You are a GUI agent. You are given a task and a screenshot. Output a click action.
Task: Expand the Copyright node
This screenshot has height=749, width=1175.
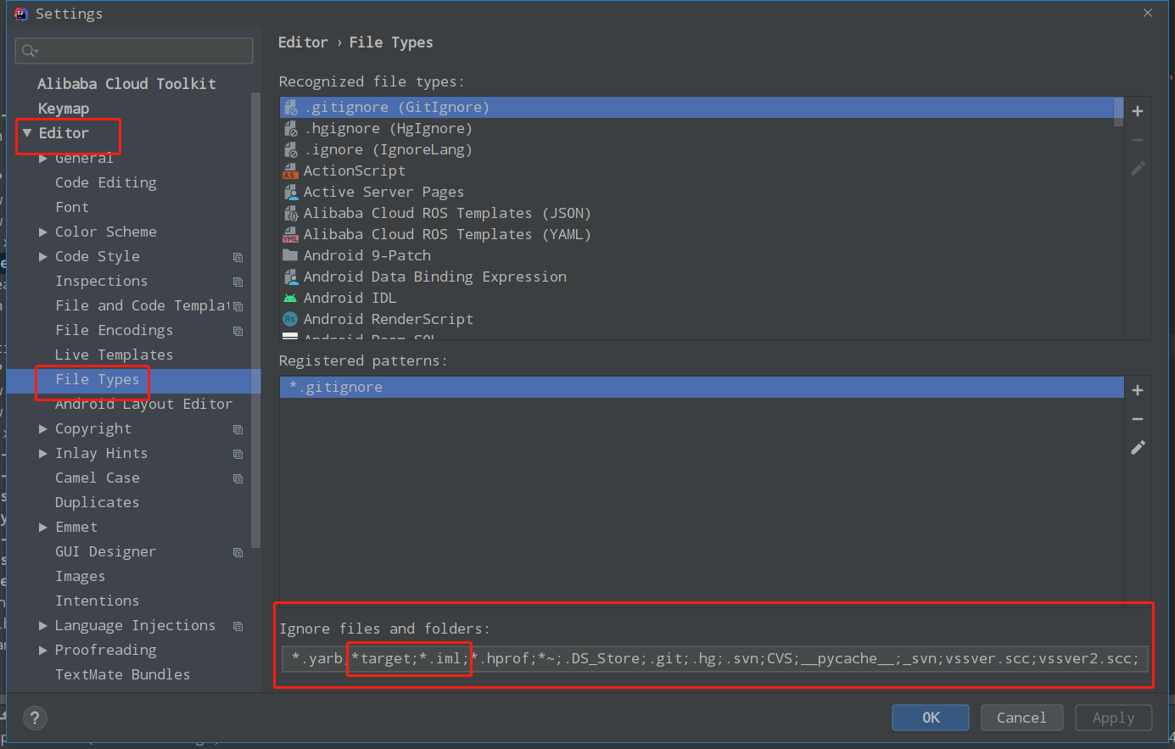(43, 429)
